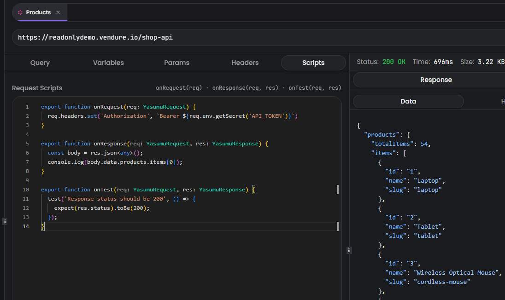Click the onTest(req, res) hint text
The width and height of the screenshot is (505, 300).
pos(315,88)
